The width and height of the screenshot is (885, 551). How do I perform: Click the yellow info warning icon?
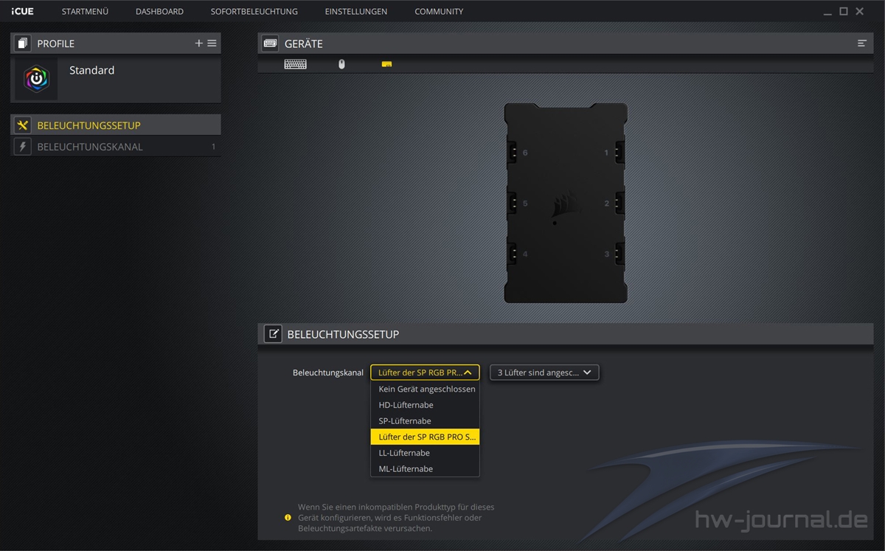[288, 518]
